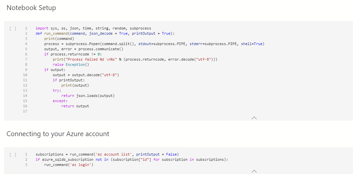Collapse the Notebook Setup code cell
The width and height of the screenshot is (353, 176).
[254, 118]
